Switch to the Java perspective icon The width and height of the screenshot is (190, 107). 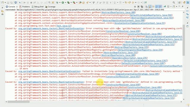(x=184, y=3)
